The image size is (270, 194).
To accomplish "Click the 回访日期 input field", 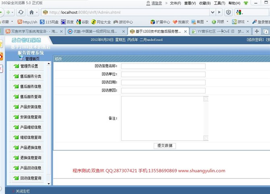I will coord(163,82).
